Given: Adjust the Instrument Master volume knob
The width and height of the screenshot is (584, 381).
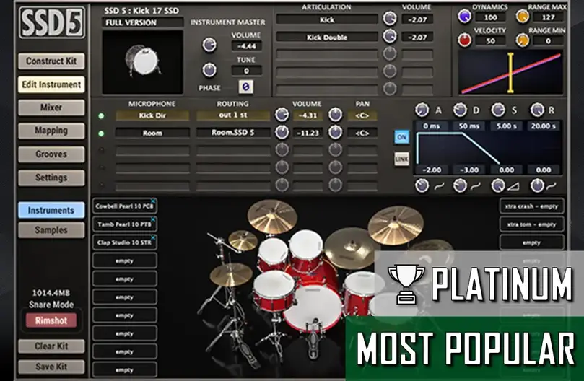Looking at the screenshot, I should pyautogui.click(x=209, y=45).
